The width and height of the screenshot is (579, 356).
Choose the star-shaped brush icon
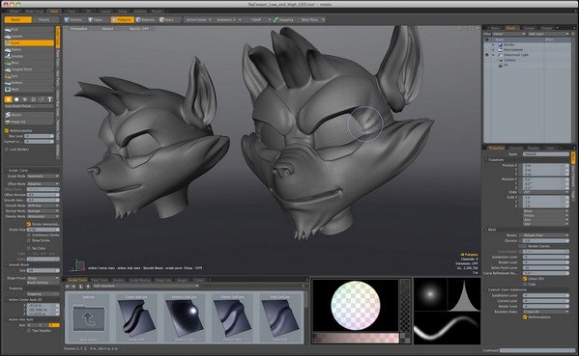(33, 99)
